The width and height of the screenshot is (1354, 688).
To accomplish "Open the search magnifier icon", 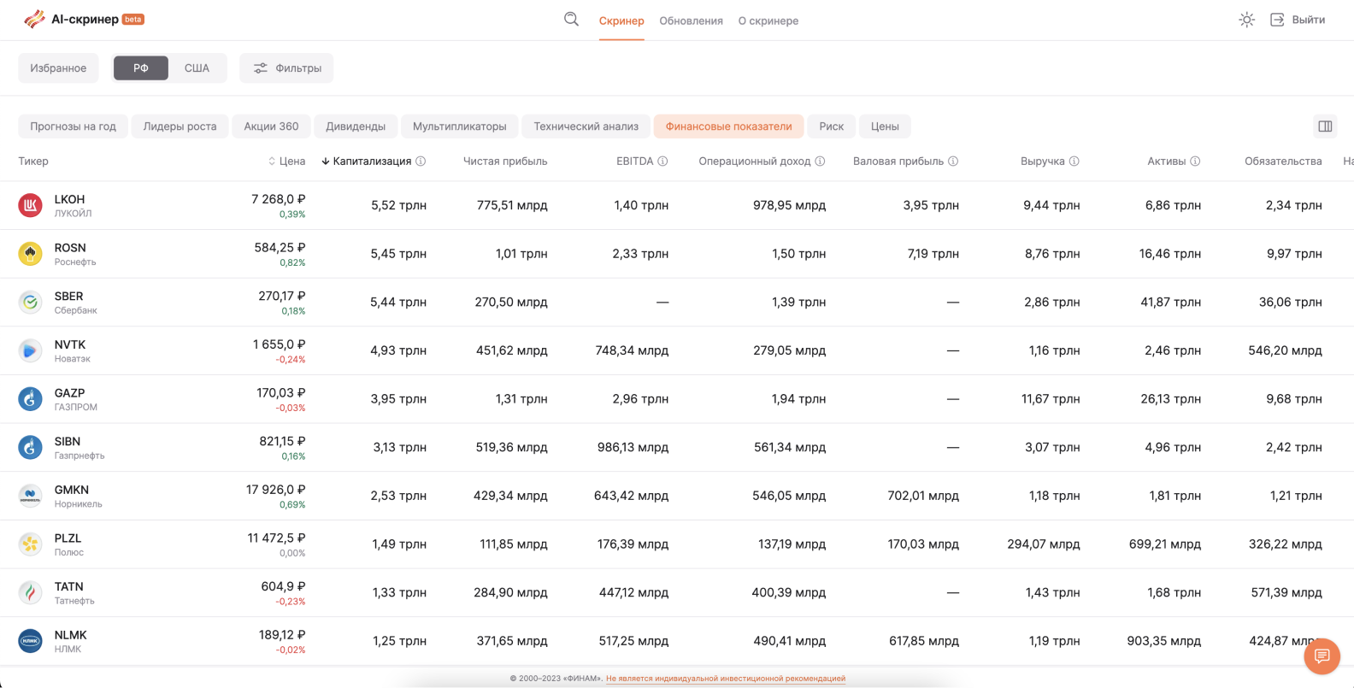I will 571,20.
